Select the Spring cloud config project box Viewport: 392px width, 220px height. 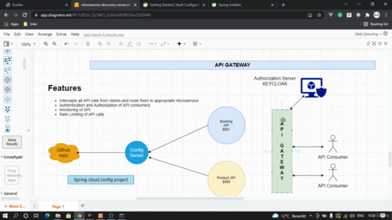coord(100,180)
